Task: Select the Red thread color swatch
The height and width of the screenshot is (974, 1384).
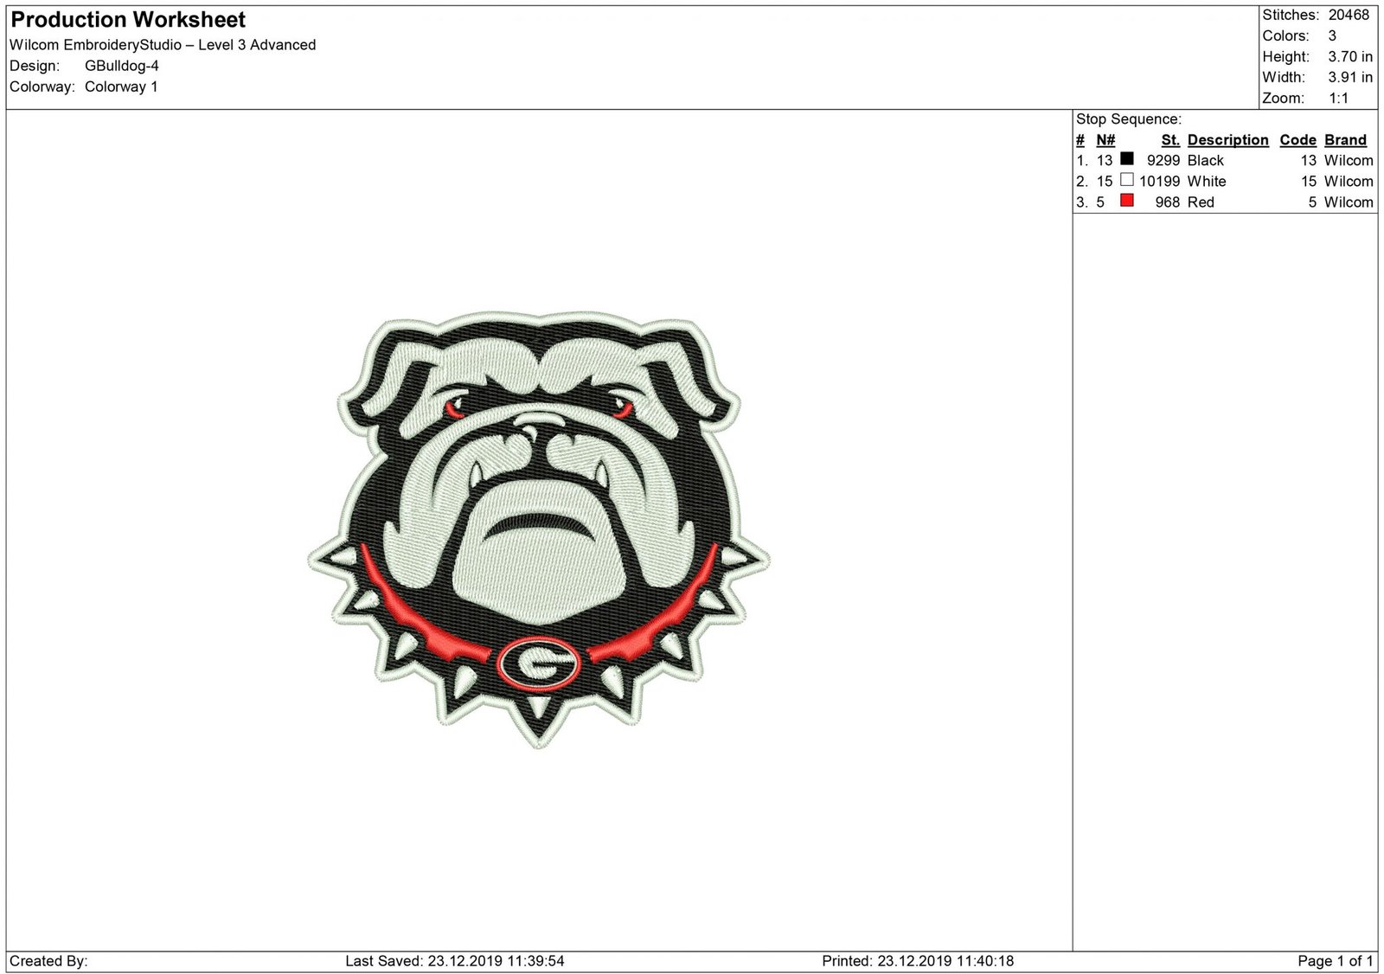Action: coord(1127,202)
